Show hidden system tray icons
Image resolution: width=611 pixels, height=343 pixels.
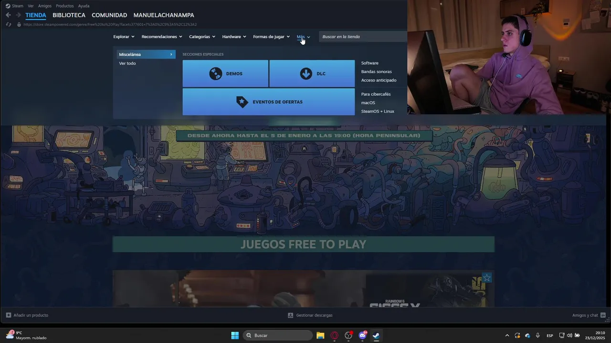[x=507, y=335]
